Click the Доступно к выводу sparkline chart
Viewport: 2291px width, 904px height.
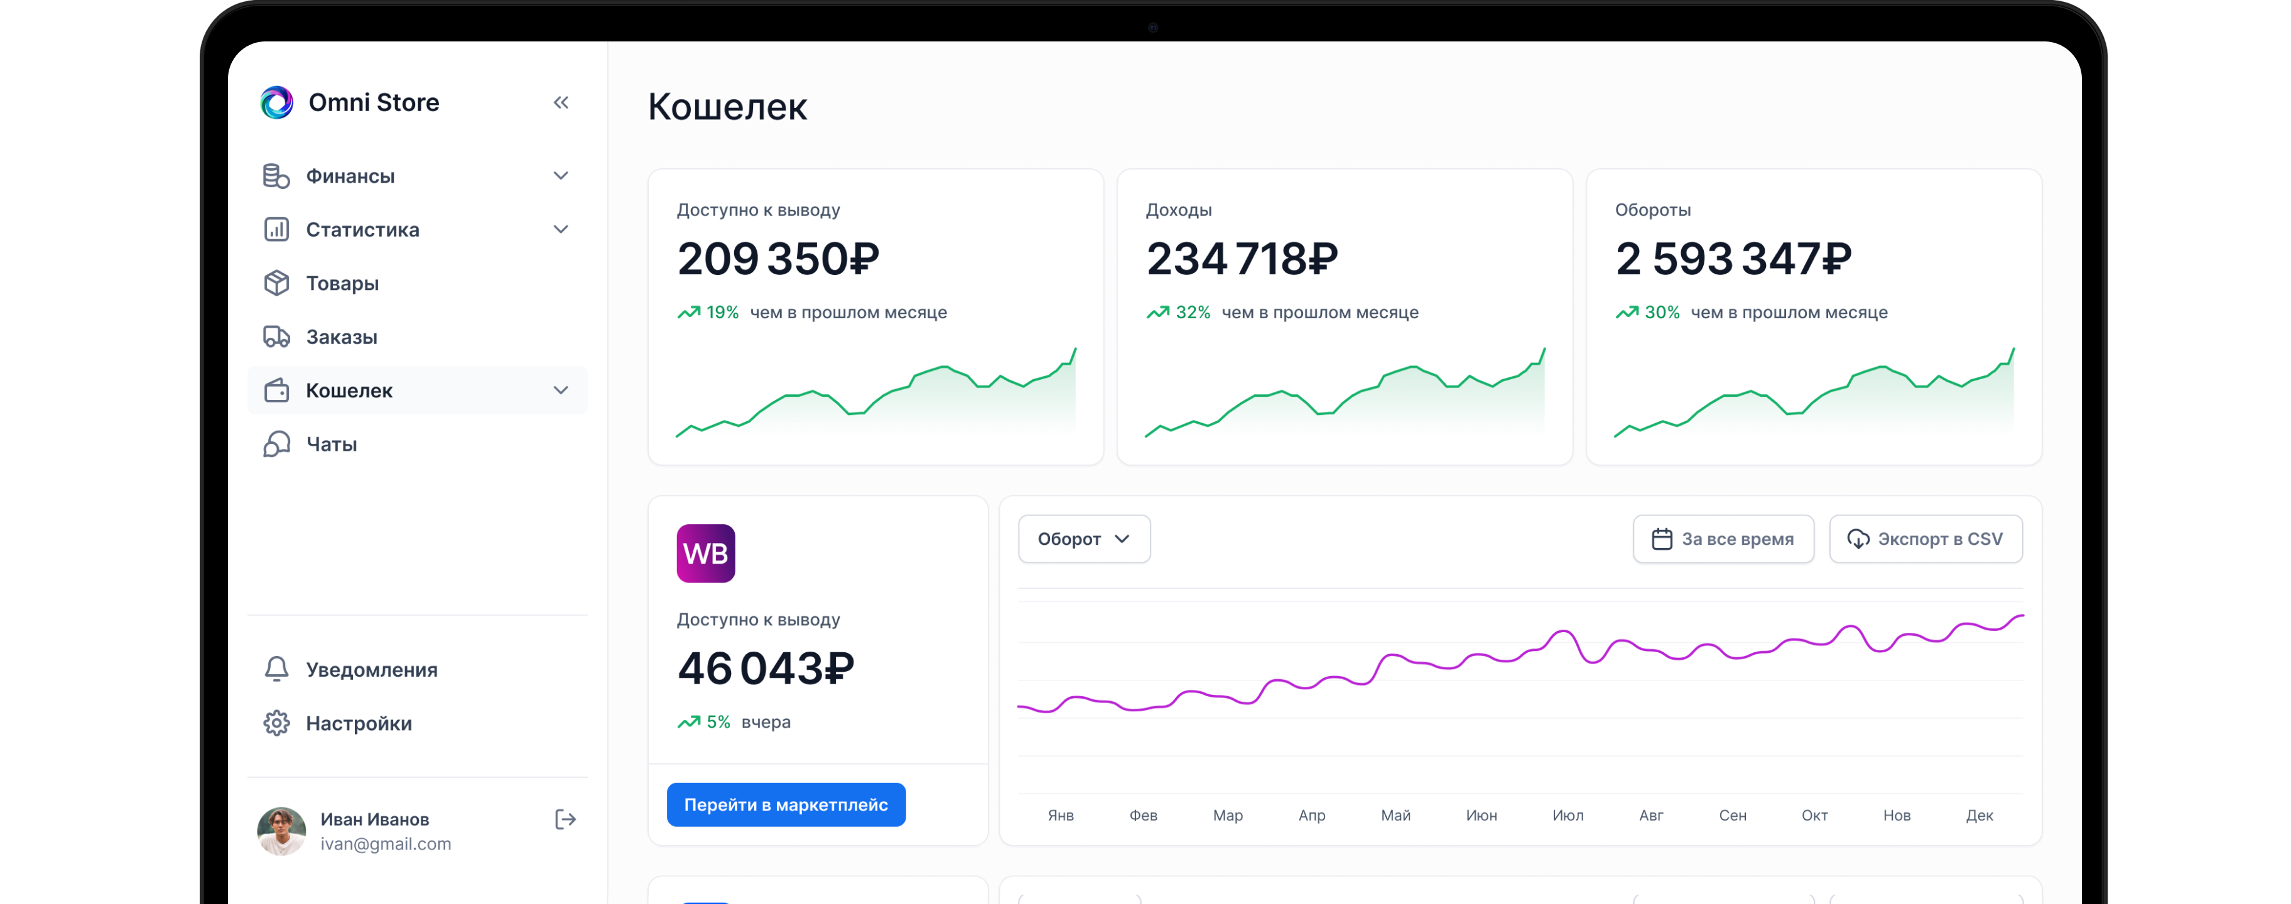point(876,392)
